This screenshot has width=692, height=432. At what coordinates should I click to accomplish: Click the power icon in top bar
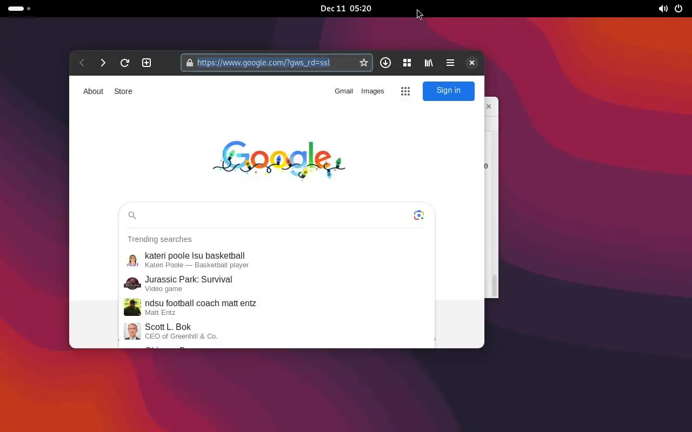[679, 9]
